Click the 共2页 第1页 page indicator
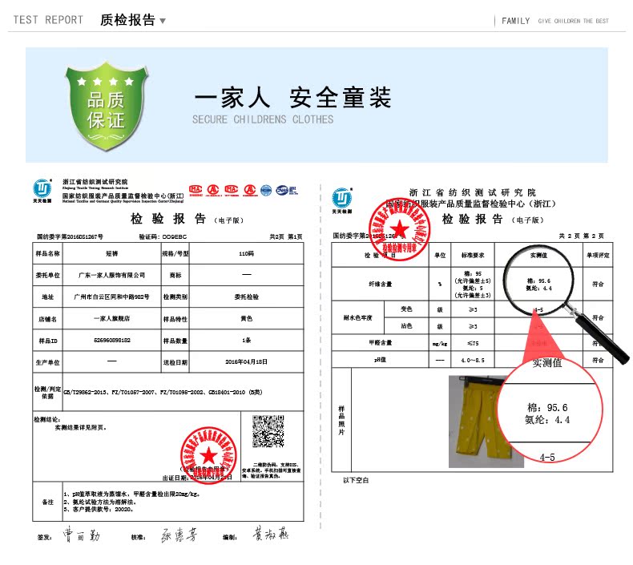633x565 pixels. click(286, 236)
